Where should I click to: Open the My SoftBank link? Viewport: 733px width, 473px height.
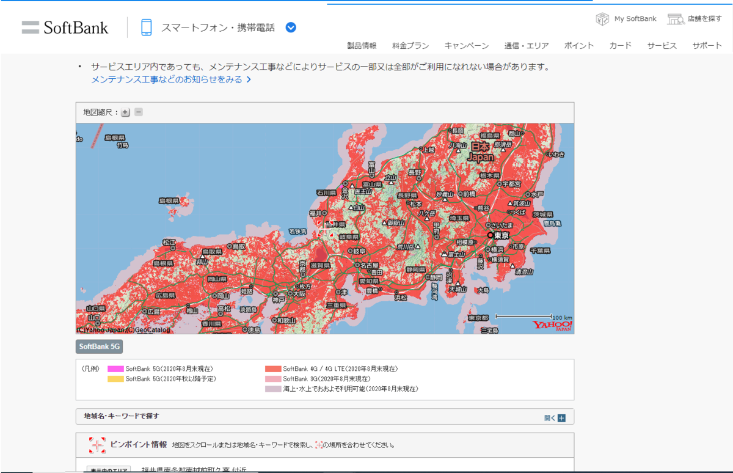tap(635, 19)
